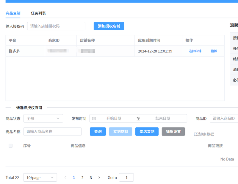Focus the 输入授权码 input field
The image size is (238, 184).
coord(56,26)
